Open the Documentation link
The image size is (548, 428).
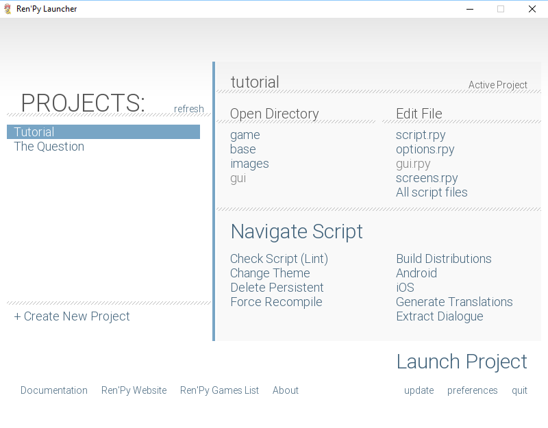54,390
